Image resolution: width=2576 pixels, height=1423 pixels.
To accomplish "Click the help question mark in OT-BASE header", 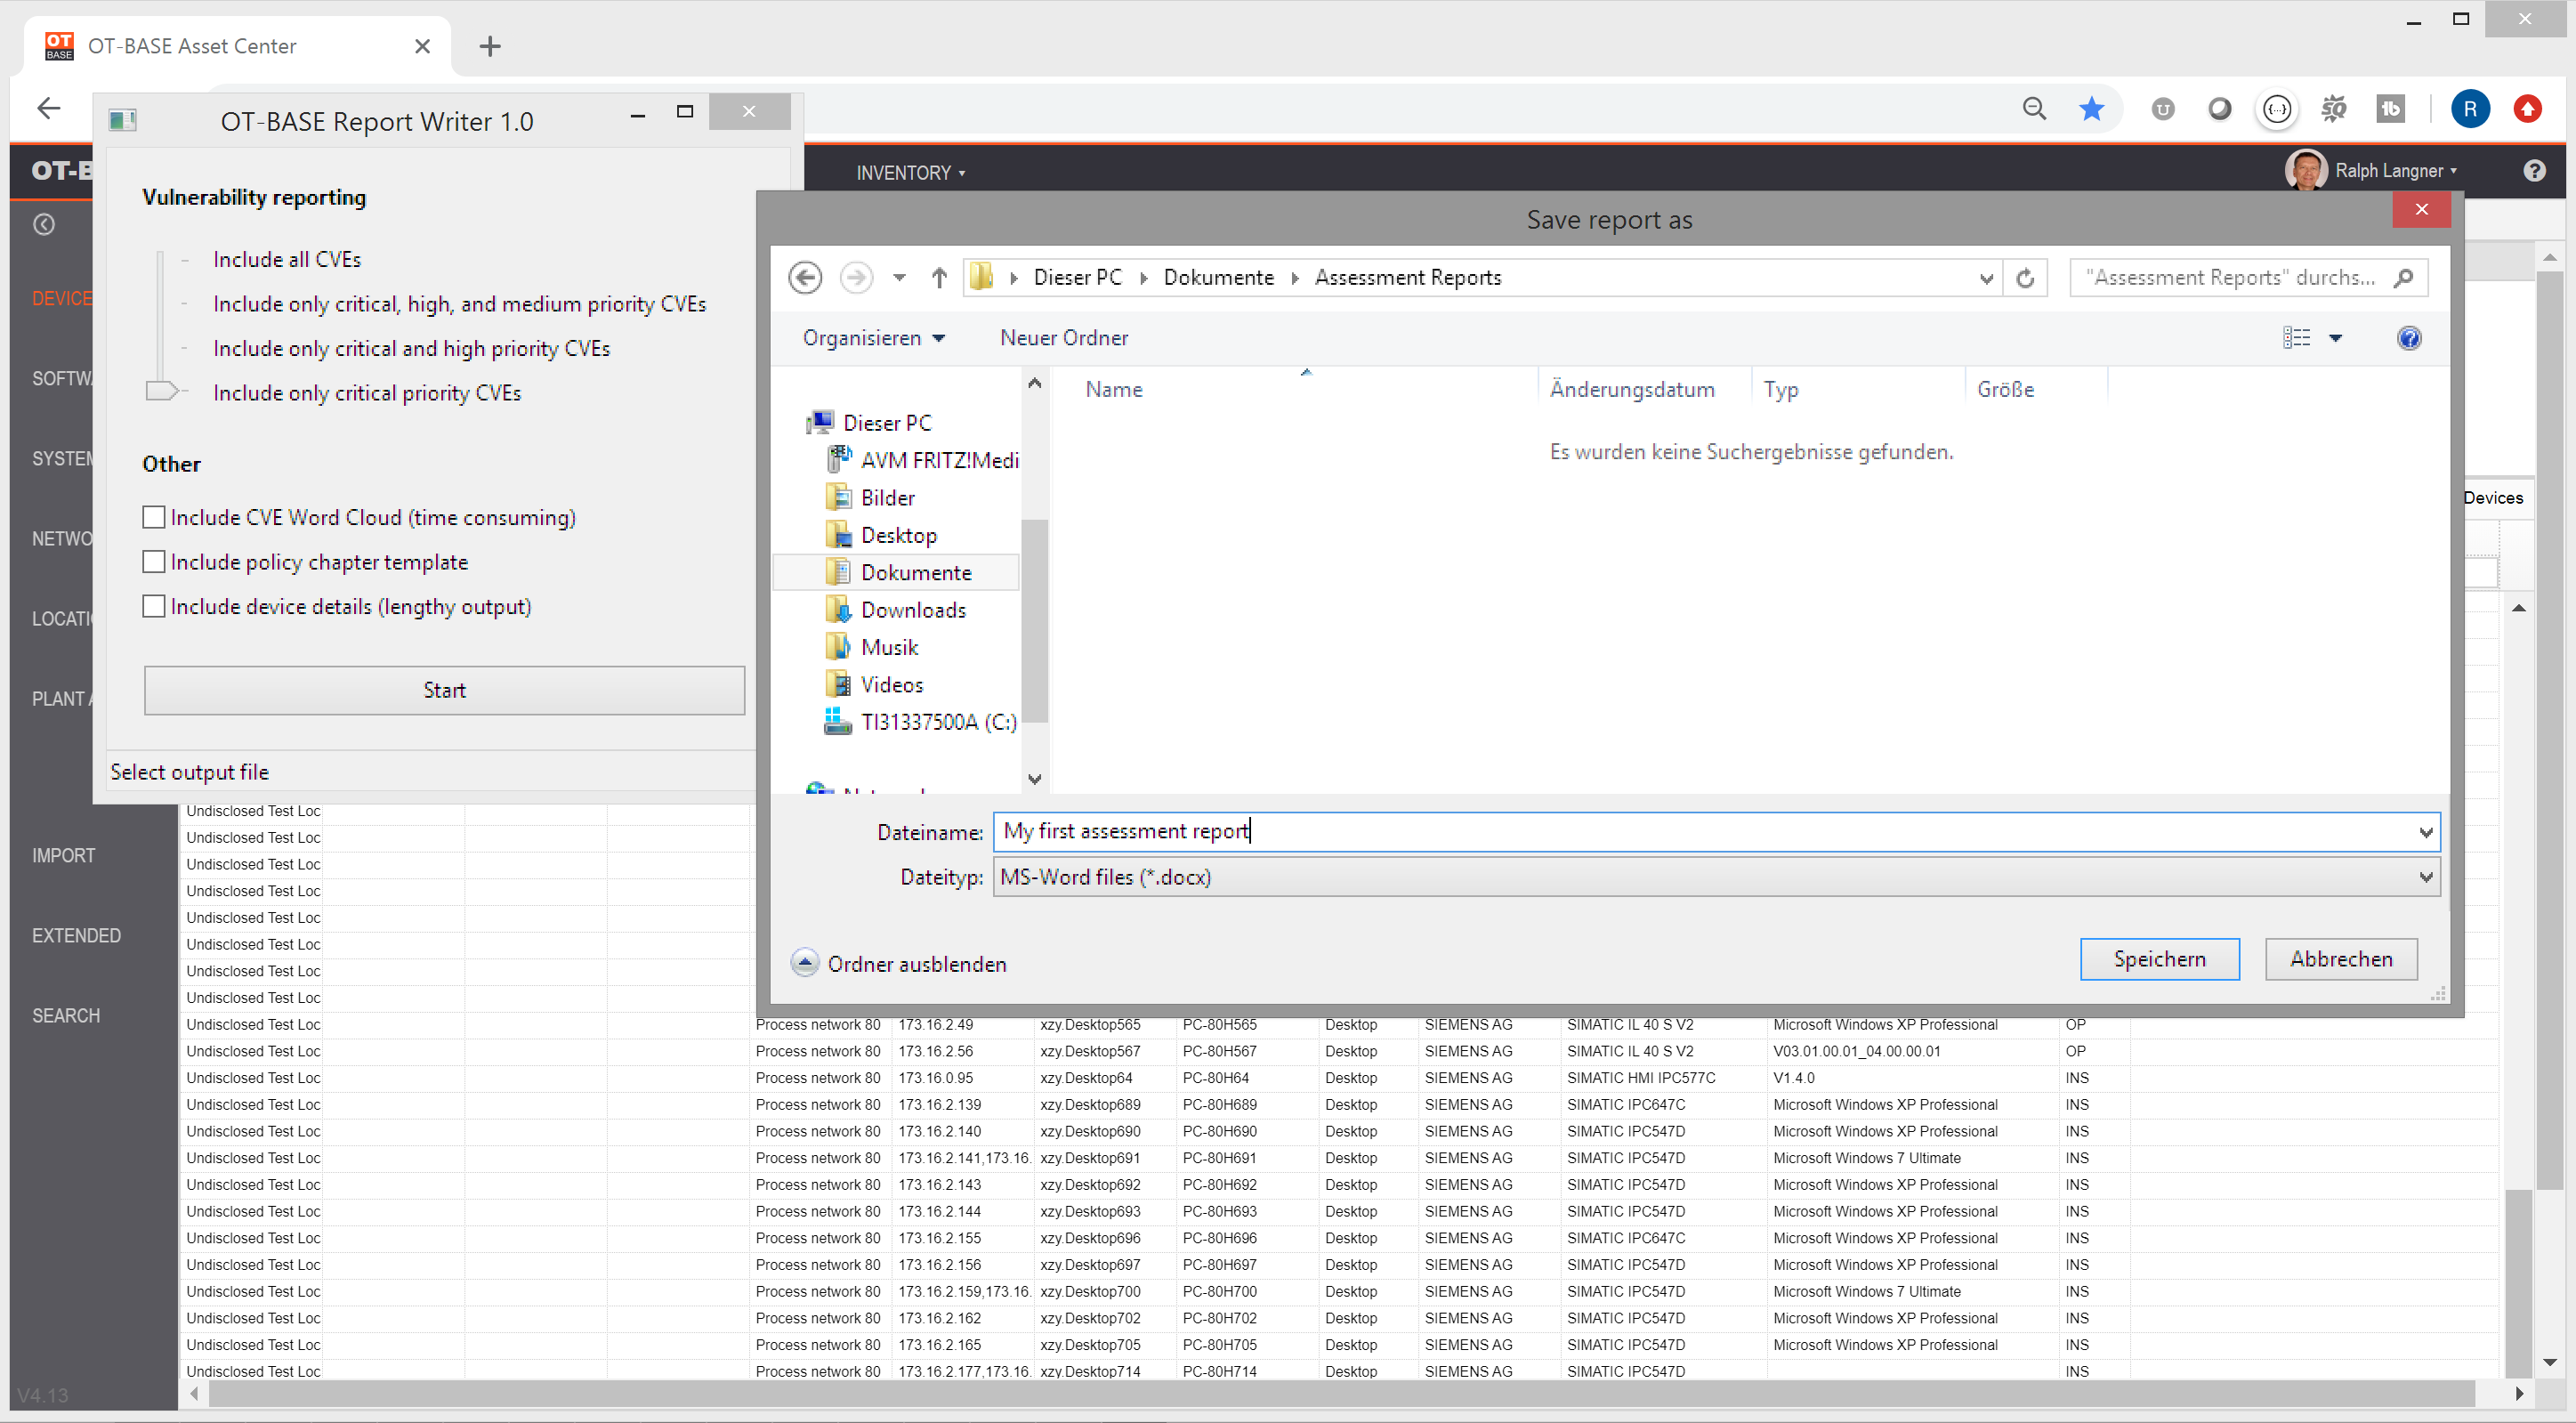I will tap(2534, 171).
